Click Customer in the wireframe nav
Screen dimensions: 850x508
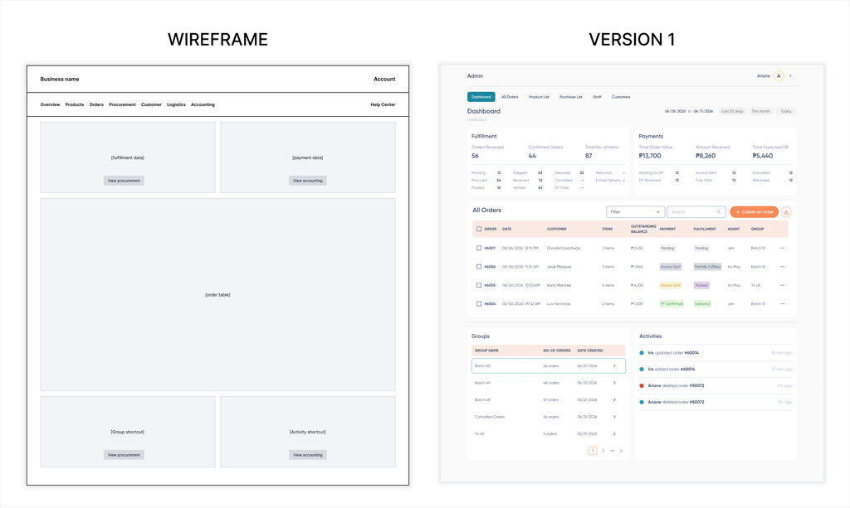coord(151,104)
